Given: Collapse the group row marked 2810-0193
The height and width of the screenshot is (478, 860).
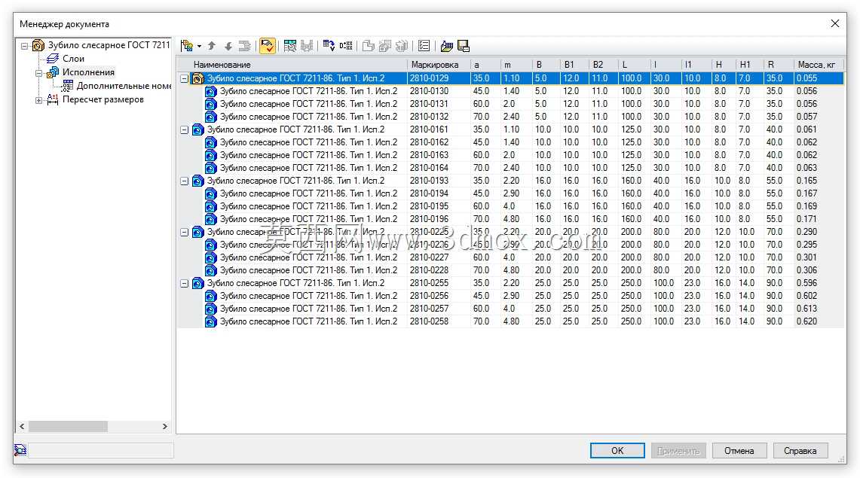Looking at the screenshot, I should (x=184, y=181).
